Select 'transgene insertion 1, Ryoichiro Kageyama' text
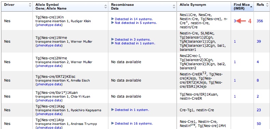The width and height of the screenshot is (270, 129). (68, 110)
